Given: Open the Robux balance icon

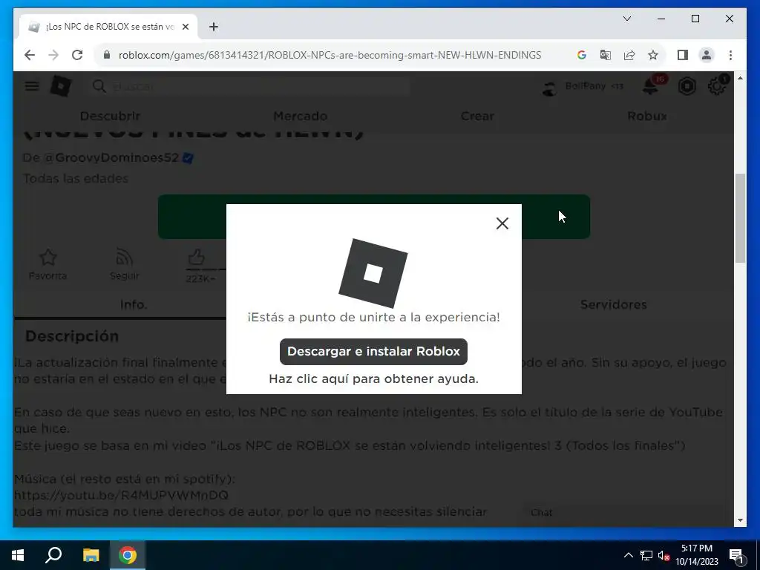Looking at the screenshot, I should (x=687, y=86).
